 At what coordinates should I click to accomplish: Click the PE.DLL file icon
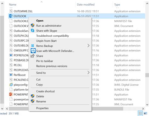(11, 65)
